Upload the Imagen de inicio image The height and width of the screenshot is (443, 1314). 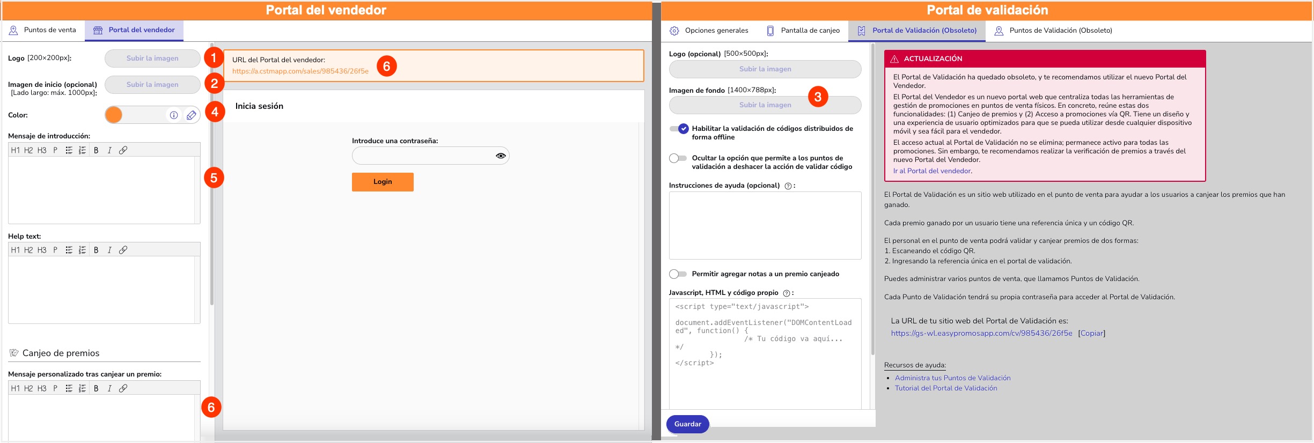152,85
